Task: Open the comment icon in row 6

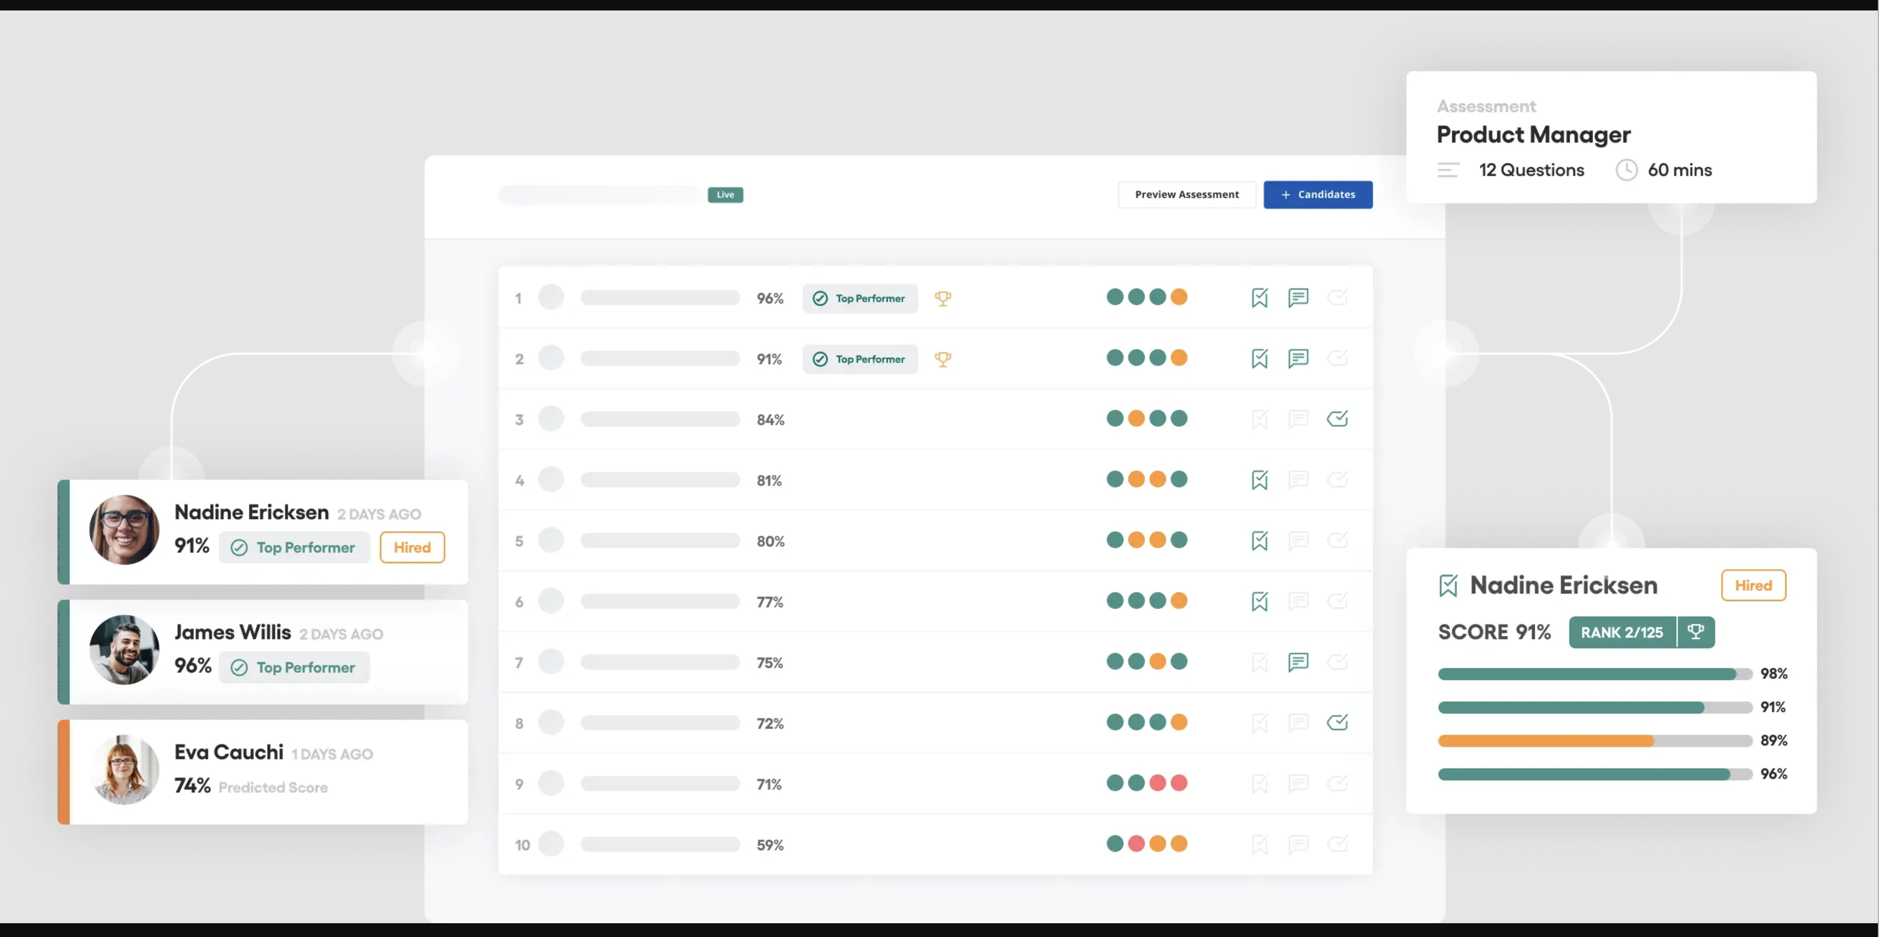Action: 1299,602
